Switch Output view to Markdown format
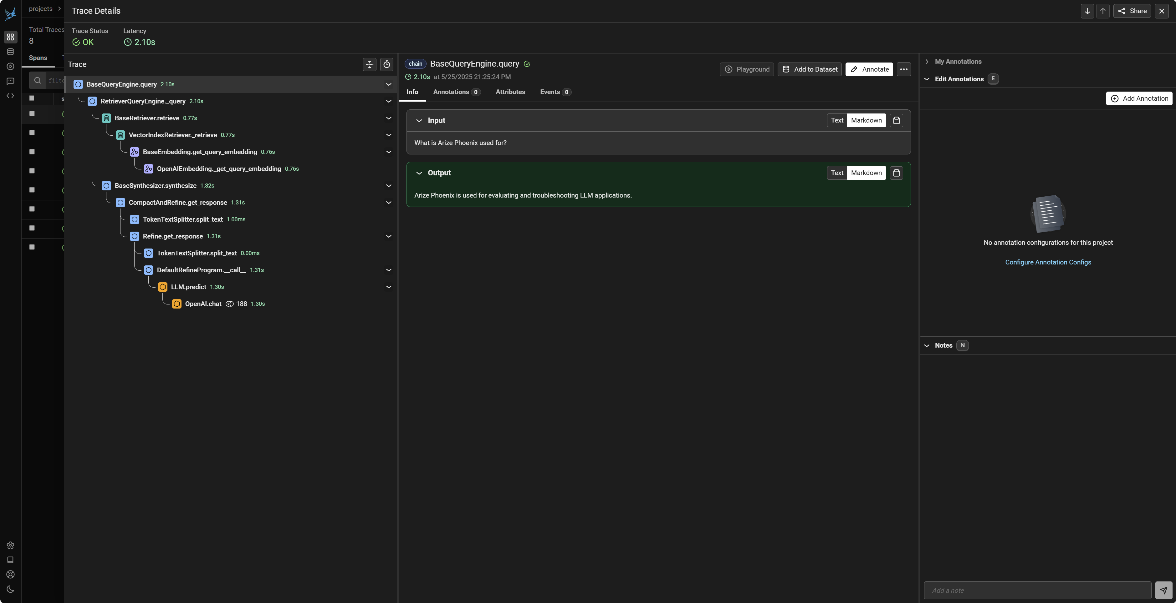 (x=866, y=173)
